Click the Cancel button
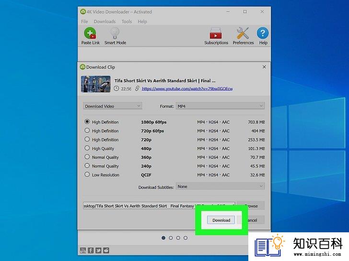The image size is (349, 261). (x=251, y=220)
